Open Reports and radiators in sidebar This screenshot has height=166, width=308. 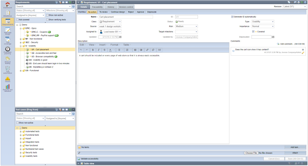pos(7,88)
